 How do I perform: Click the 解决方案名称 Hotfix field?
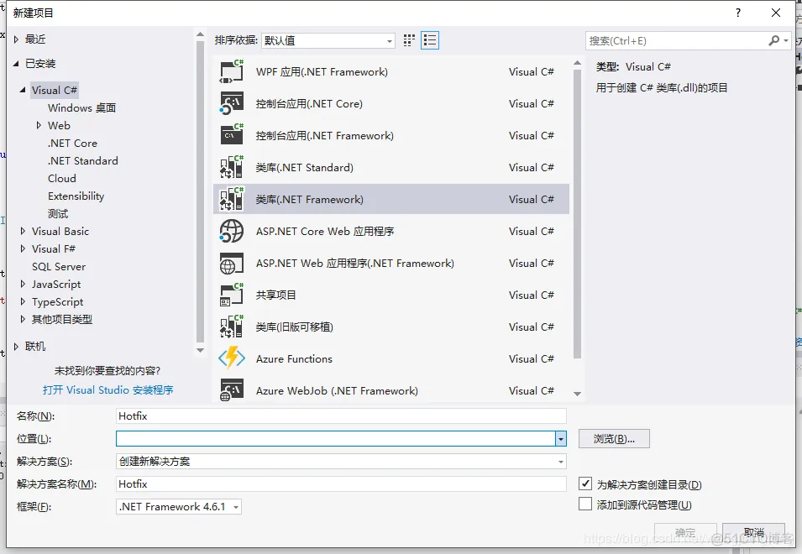341,484
